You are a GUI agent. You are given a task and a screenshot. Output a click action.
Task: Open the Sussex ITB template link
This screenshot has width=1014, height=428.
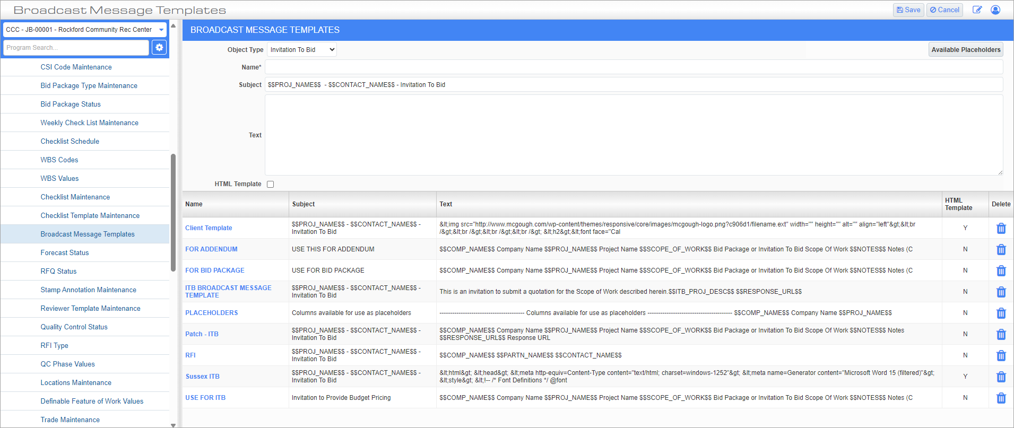(x=202, y=377)
